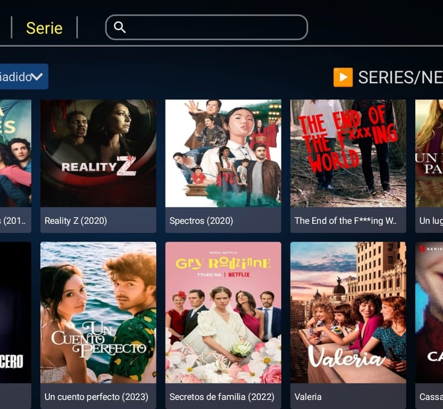Viewport: 443px width, 409px height.
Task: Click The End of the F***ing W.. title
Action: [346, 220]
